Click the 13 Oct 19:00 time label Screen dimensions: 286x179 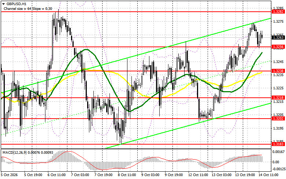(x=245, y=175)
